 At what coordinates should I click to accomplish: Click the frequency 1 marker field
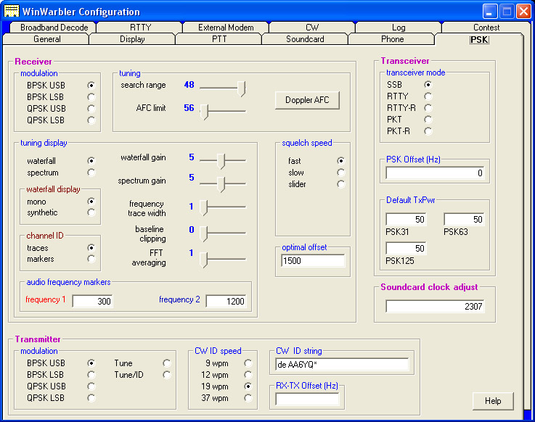pyautogui.click(x=92, y=301)
